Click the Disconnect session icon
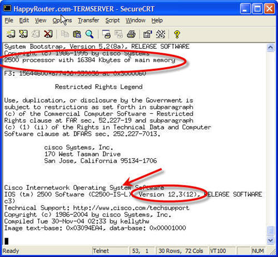This screenshot has height=257, width=278. click(48, 34)
